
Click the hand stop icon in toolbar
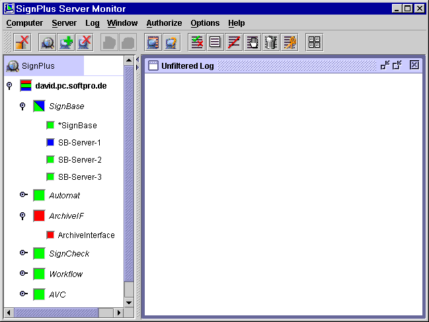coord(253,43)
